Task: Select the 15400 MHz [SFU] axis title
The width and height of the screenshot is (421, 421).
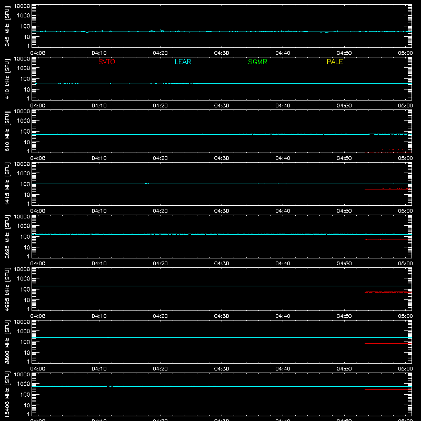Action: pyautogui.click(x=7, y=394)
